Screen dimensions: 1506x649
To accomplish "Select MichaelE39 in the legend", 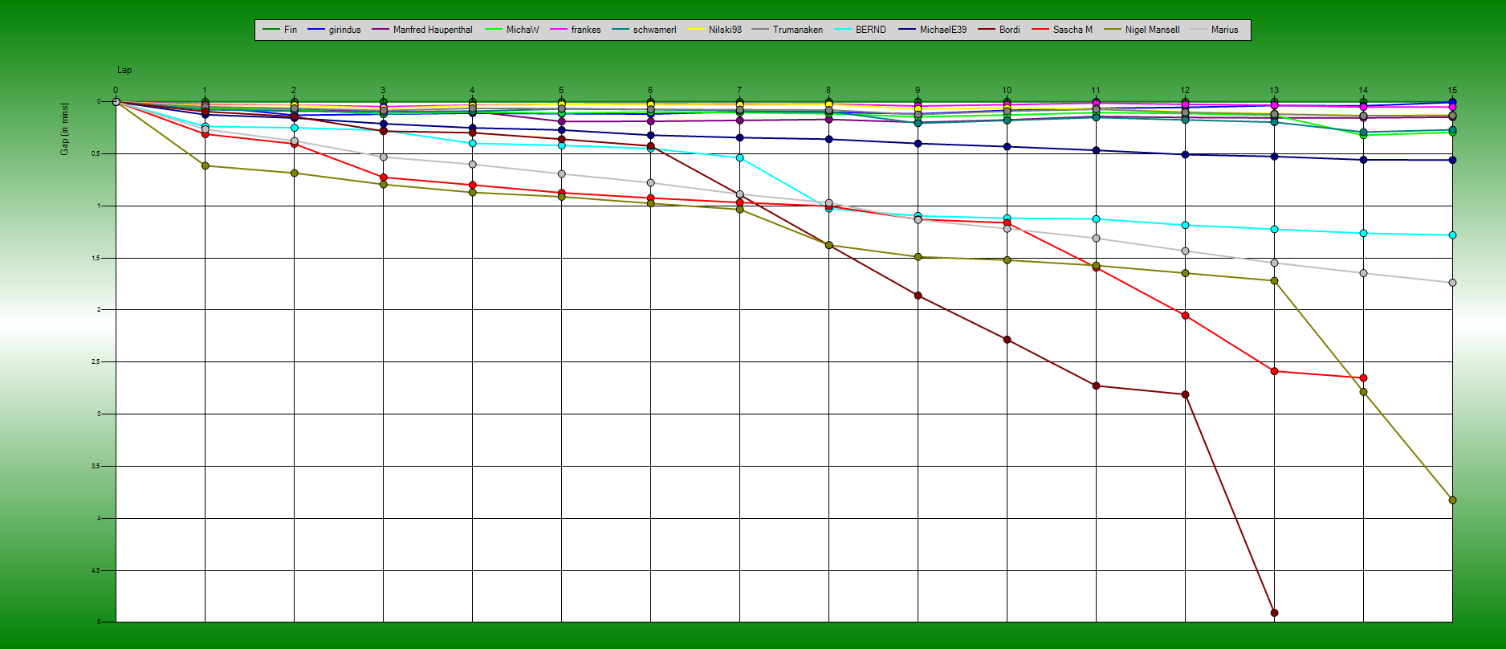I will 933,30.
